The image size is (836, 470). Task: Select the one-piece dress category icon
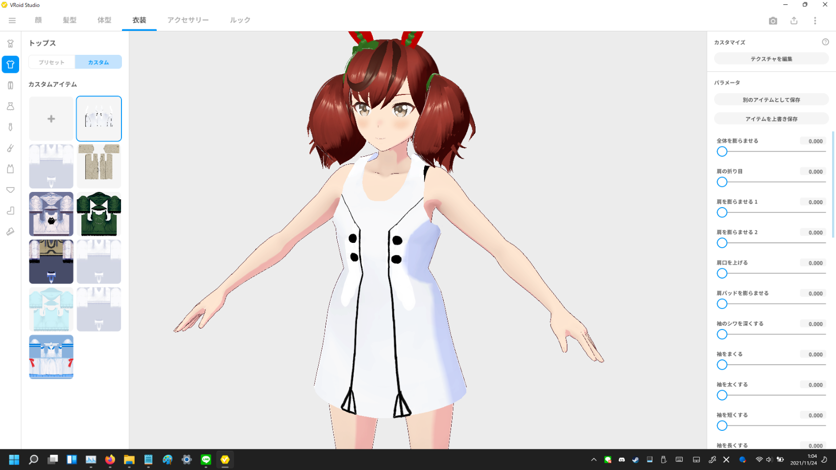click(x=10, y=106)
